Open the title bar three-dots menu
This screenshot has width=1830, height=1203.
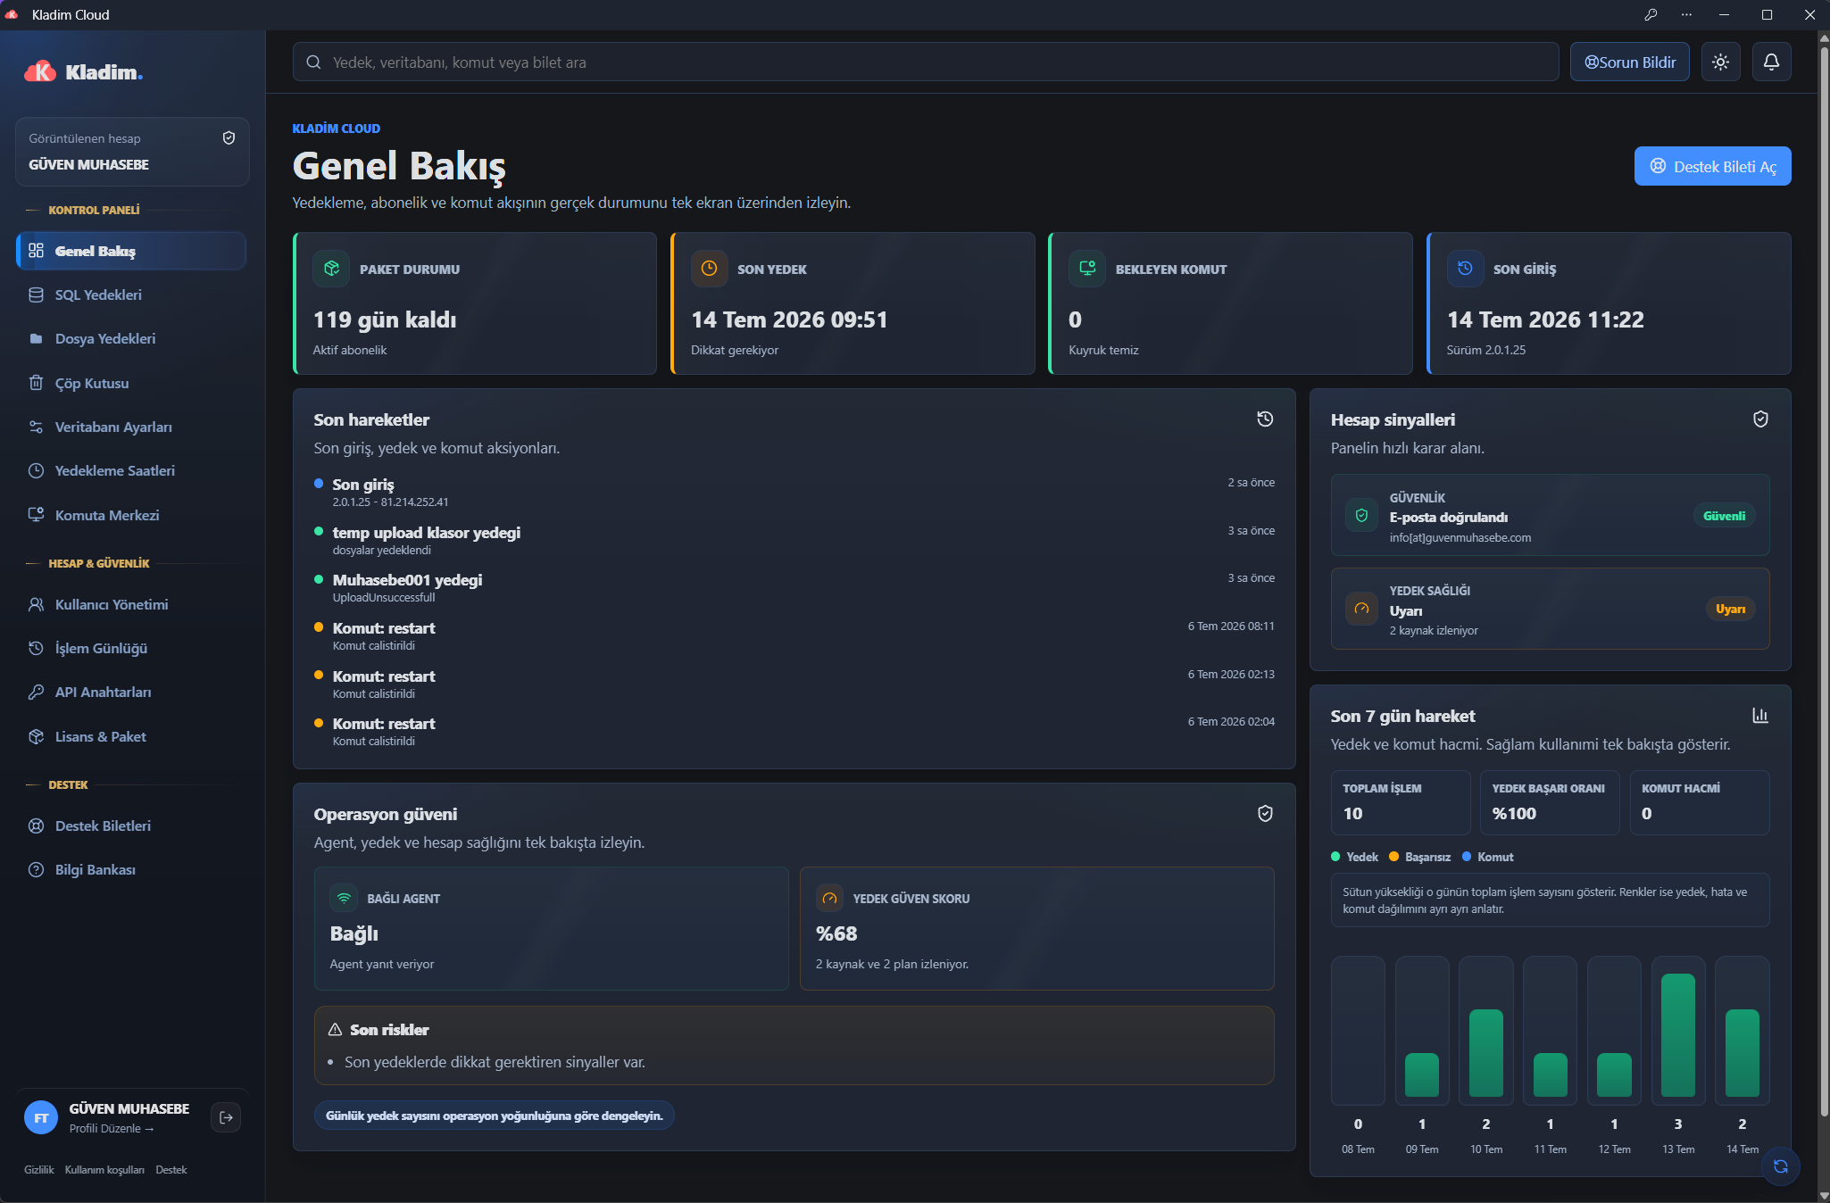1686,14
